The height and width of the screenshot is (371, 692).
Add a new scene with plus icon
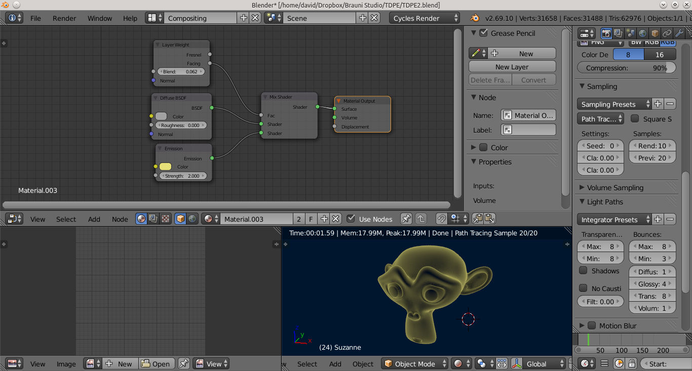363,18
